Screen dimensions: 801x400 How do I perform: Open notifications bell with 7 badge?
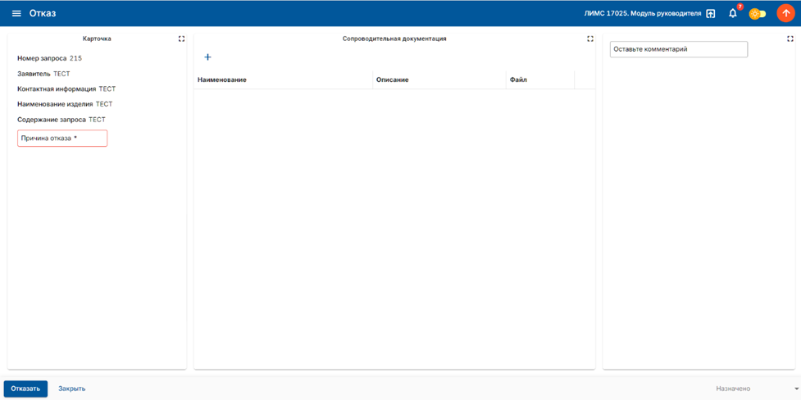pyautogui.click(x=733, y=14)
